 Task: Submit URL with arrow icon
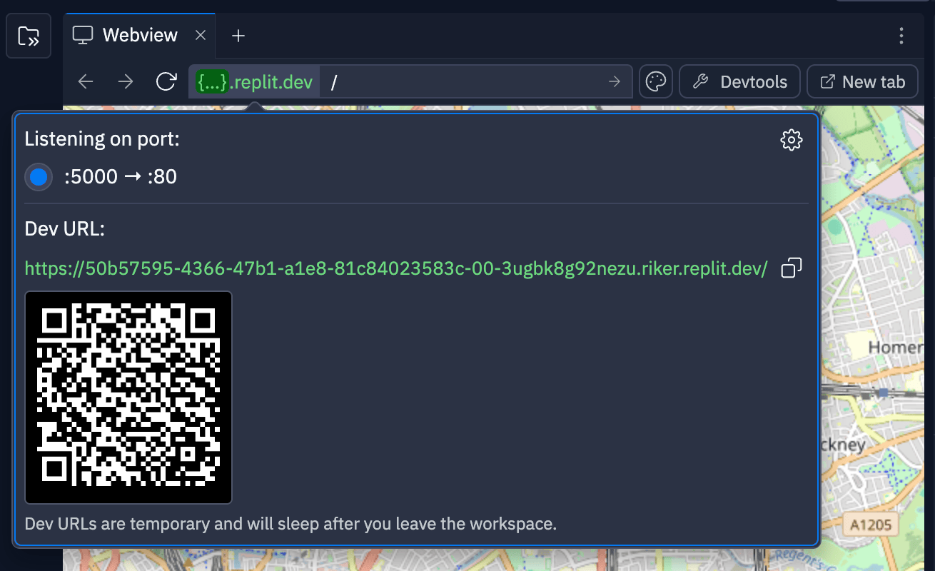(615, 82)
